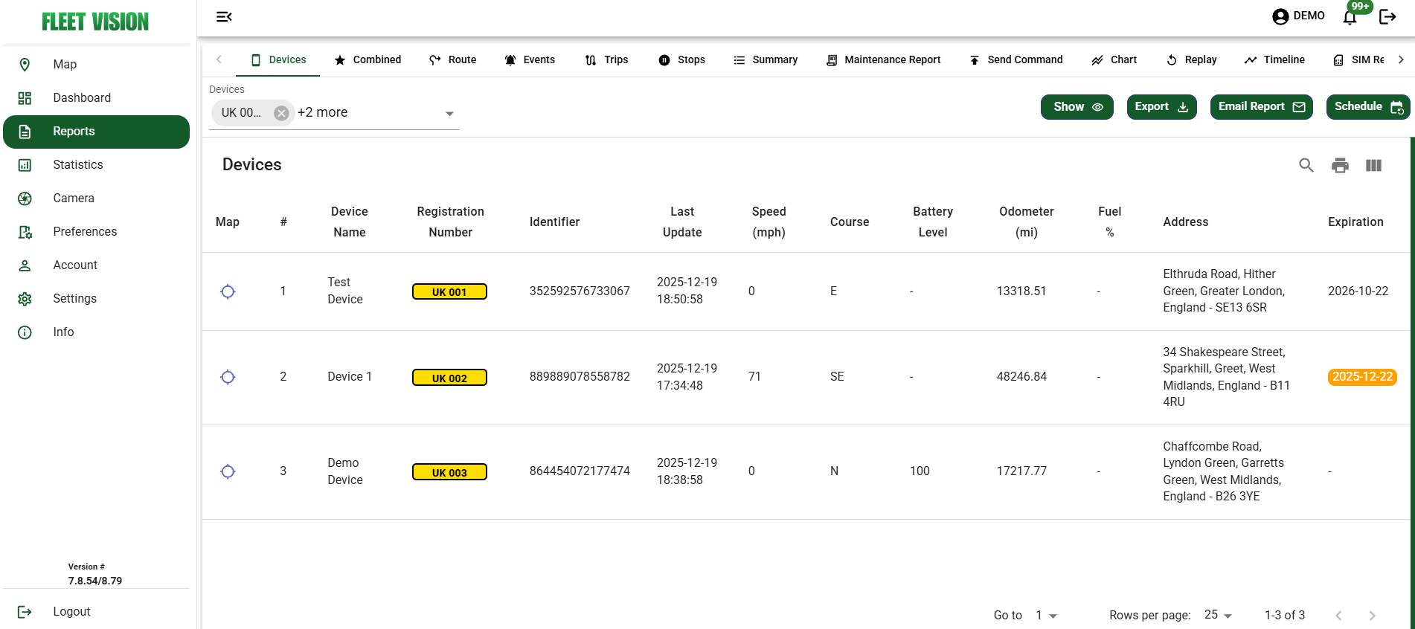Switch to the Summary tab

[x=766, y=59]
